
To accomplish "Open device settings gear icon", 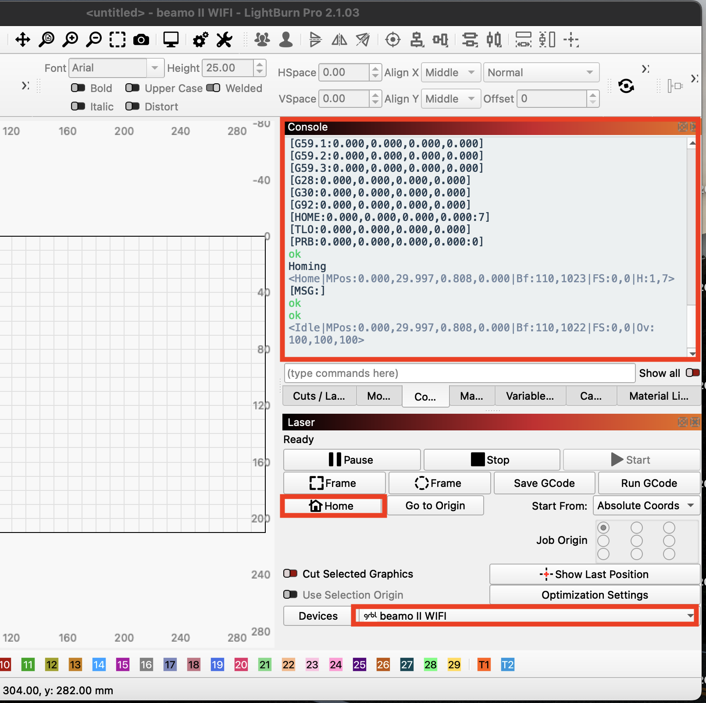I will (x=200, y=40).
